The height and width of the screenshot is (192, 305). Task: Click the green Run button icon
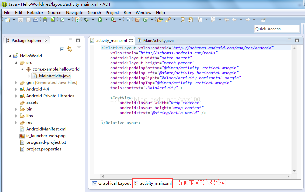tap(100, 20)
